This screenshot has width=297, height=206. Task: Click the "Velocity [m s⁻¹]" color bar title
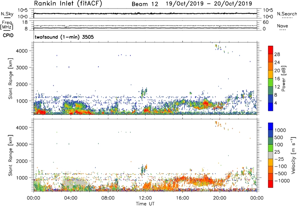pyautogui.click(x=293, y=155)
